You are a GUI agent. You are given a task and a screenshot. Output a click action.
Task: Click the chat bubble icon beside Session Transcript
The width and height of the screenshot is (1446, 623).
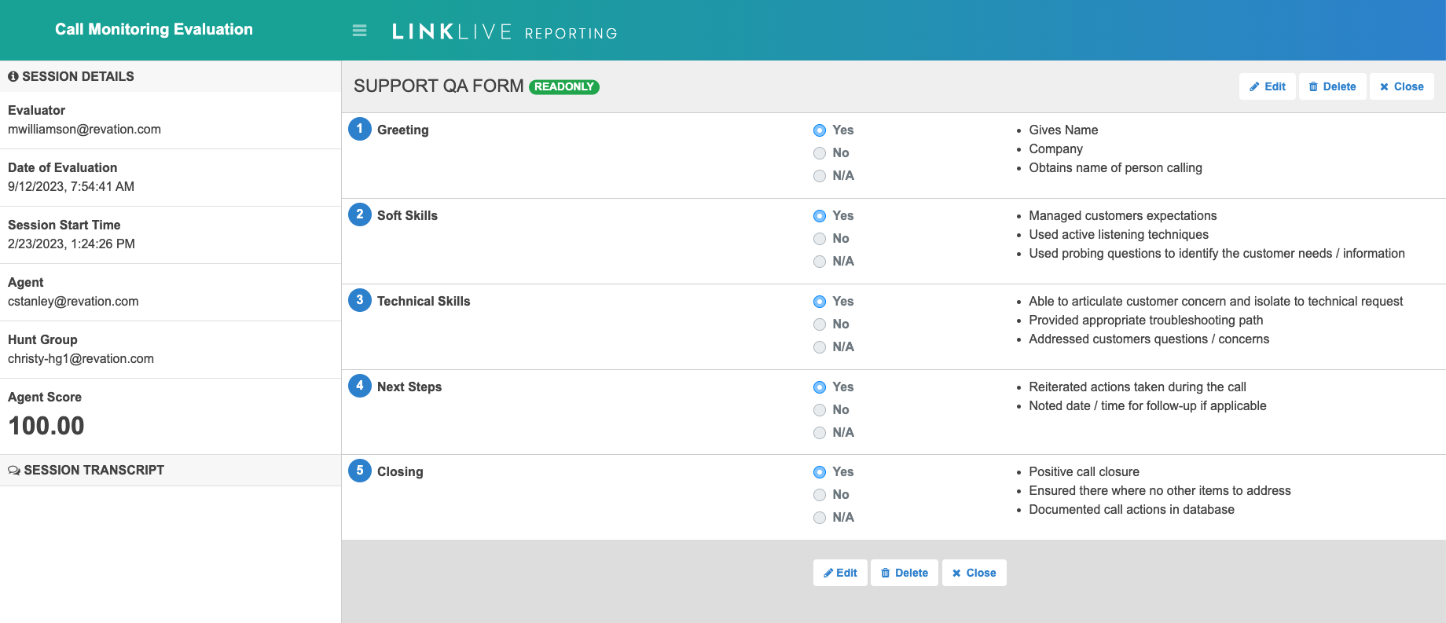pyautogui.click(x=14, y=471)
